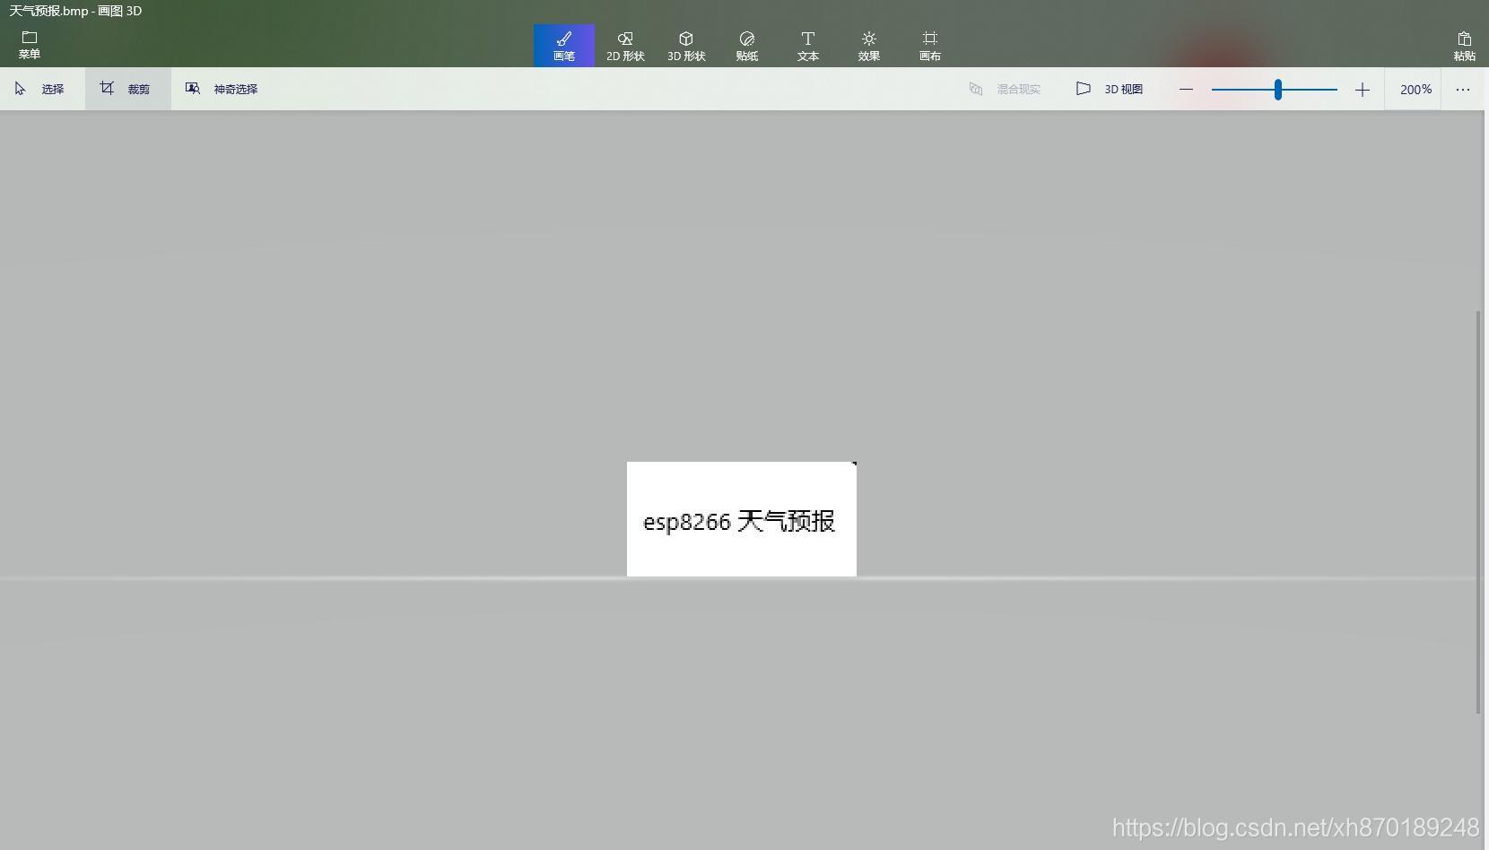The image size is (1489, 850).
Task: Click the zoom slider handle
Action: point(1278,90)
